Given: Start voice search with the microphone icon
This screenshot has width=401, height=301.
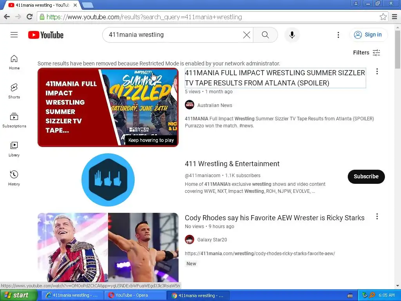Looking at the screenshot, I should tap(292, 35).
